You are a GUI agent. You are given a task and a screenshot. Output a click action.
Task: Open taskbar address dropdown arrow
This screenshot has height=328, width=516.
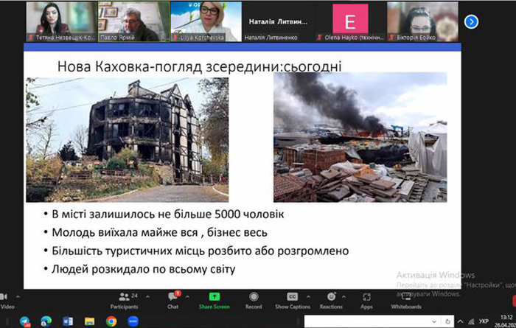(434, 321)
